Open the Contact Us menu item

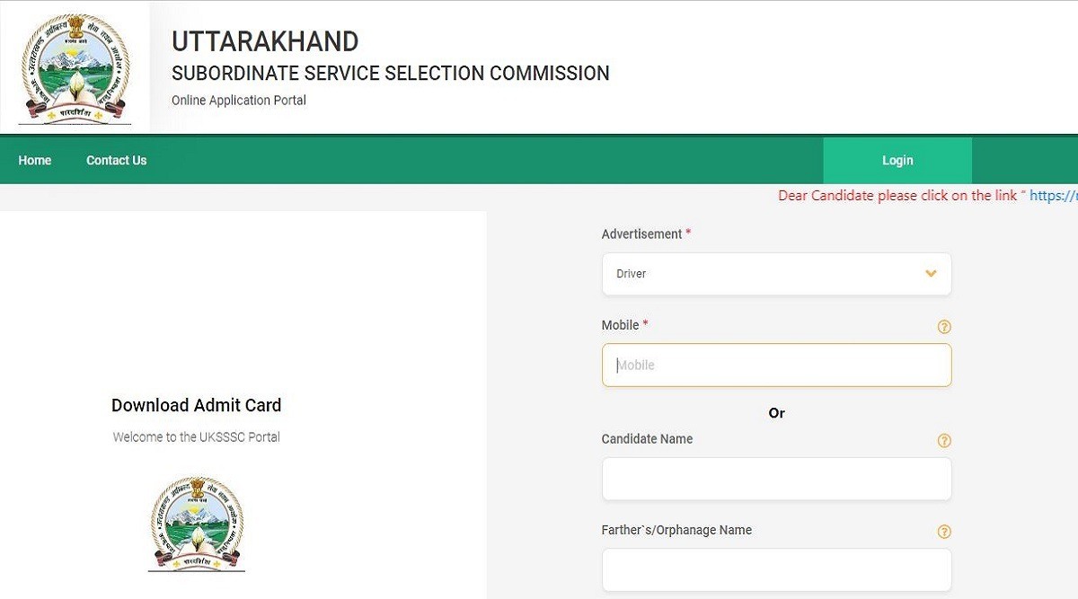click(116, 161)
